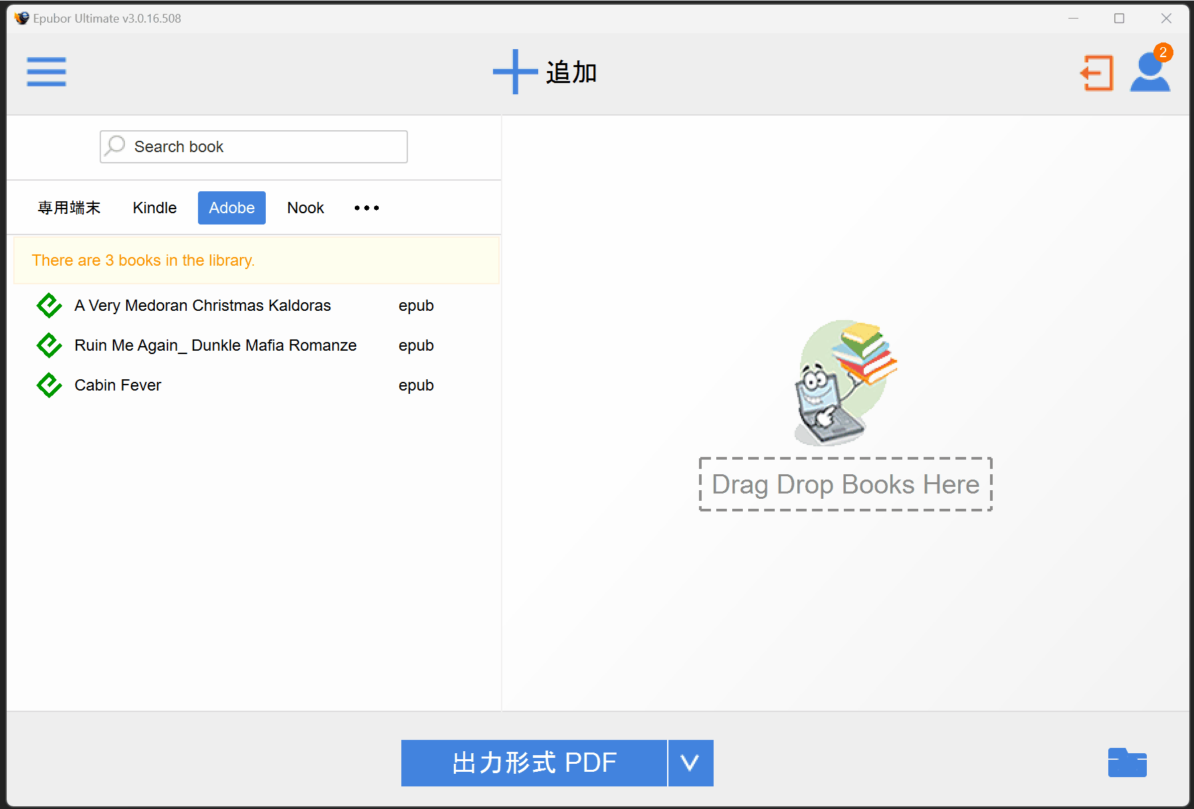Select the book titled Cabin Fever
Image resolution: width=1194 pixels, height=809 pixels.
[118, 385]
